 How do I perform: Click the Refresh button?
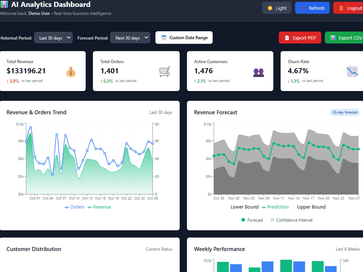pos(312,8)
